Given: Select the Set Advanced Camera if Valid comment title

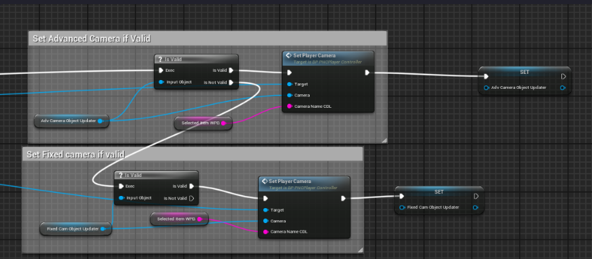Looking at the screenshot, I should tap(92, 39).
